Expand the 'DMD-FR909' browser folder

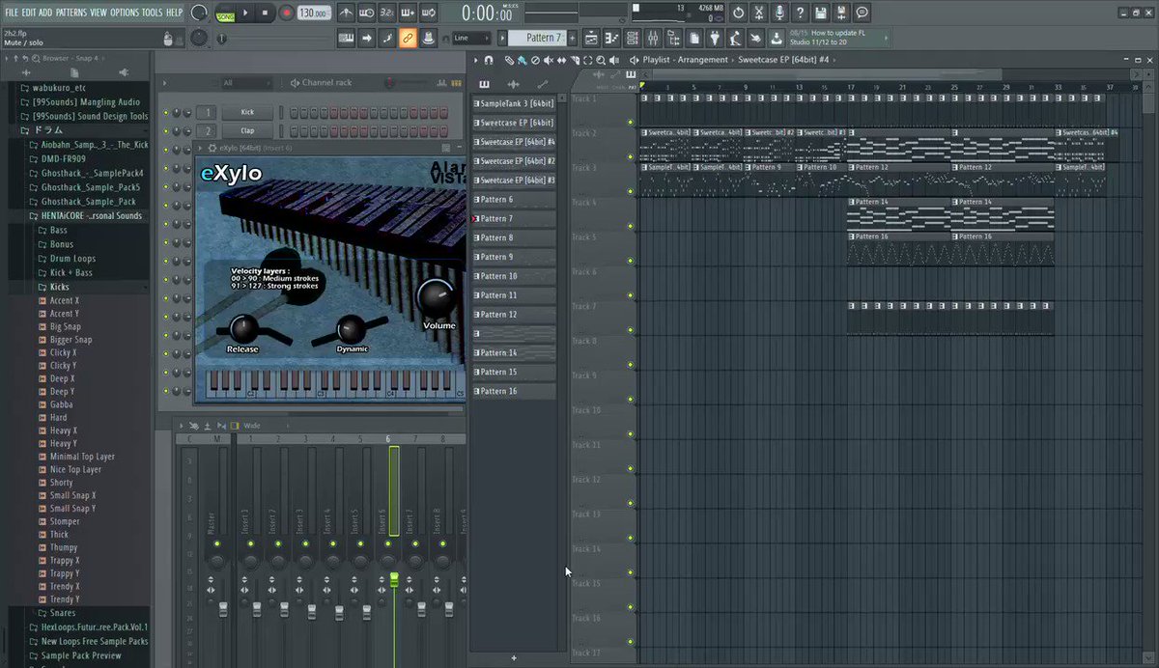[x=64, y=158]
